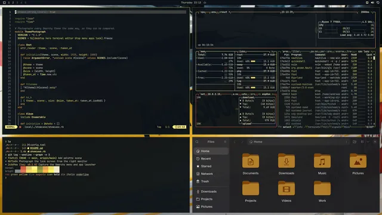The image size is (382, 215).
Task: Switch to workspace 5 in top bar
Action: [25, 2]
